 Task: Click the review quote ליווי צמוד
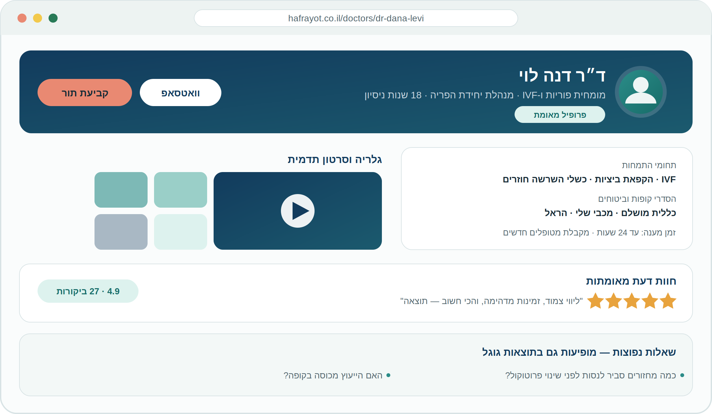point(492,301)
